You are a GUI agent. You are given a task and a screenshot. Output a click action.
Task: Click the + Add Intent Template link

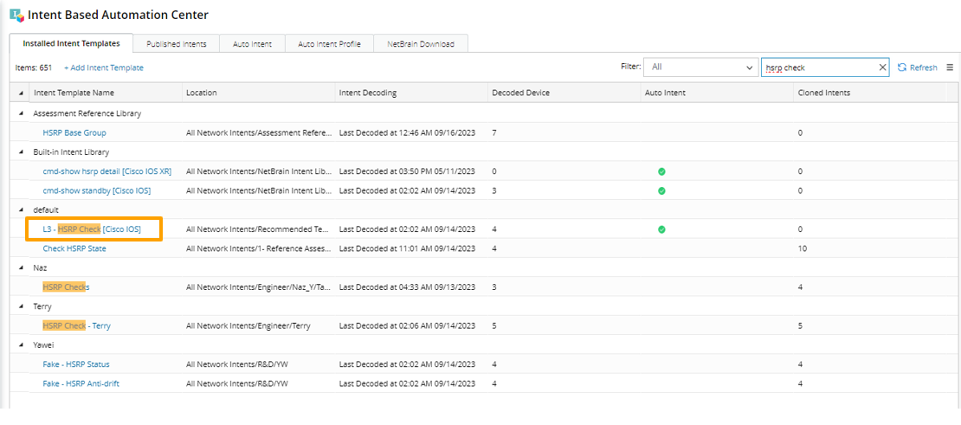pyautogui.click(x=104, y=68)
